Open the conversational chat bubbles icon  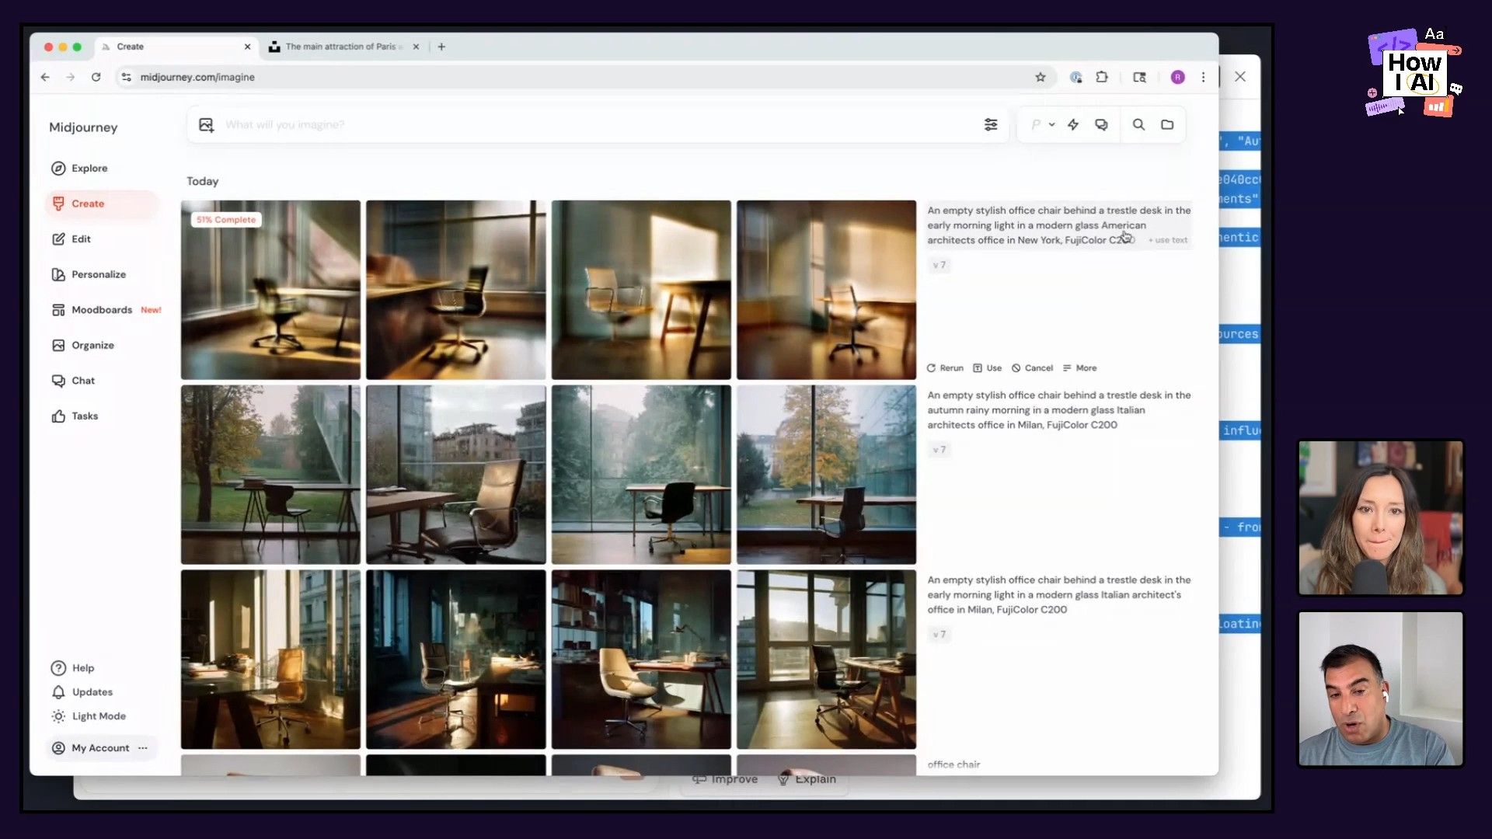click(x=1101, y=124)
